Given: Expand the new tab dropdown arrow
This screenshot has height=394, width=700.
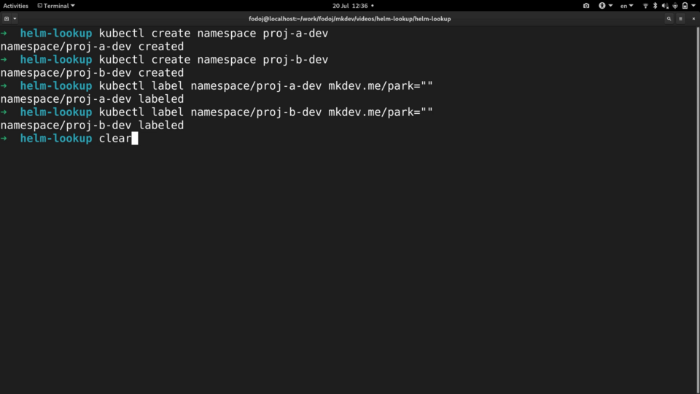Looking at the screenshot, I should click(15, 19).
